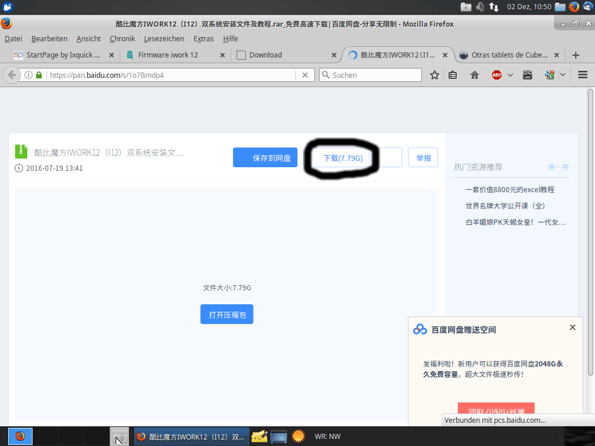Open the home folder icon in the system tray

(x=466, y=7)
